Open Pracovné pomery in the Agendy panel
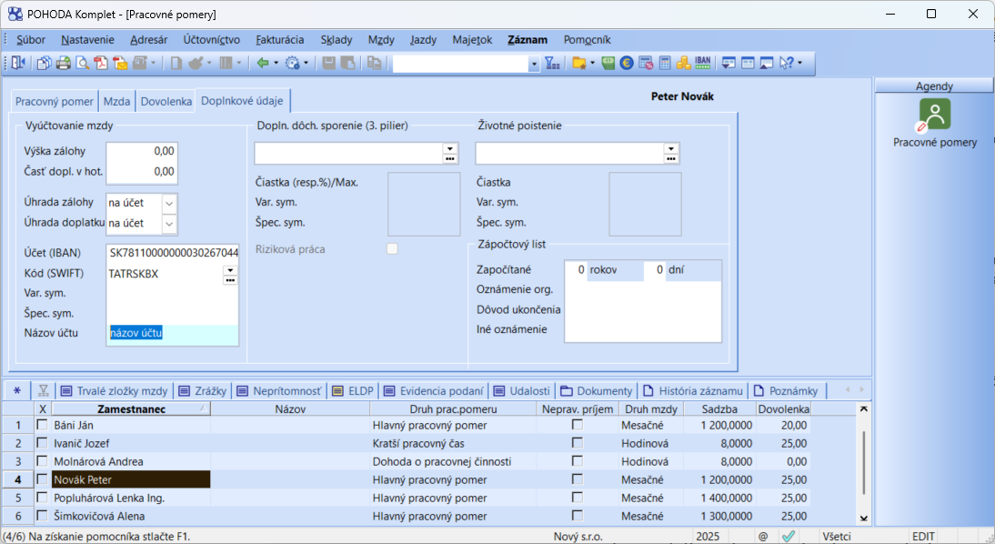Viewport: 995px width, 544px height. click(x=934, y=124)
